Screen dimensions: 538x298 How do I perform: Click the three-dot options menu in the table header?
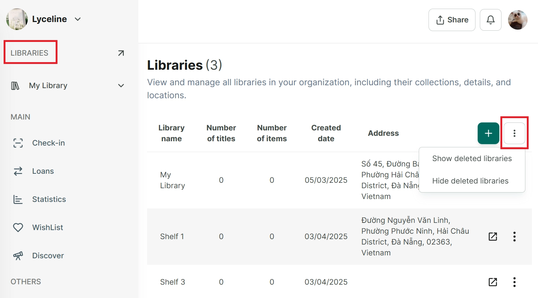tap(514, 133)
